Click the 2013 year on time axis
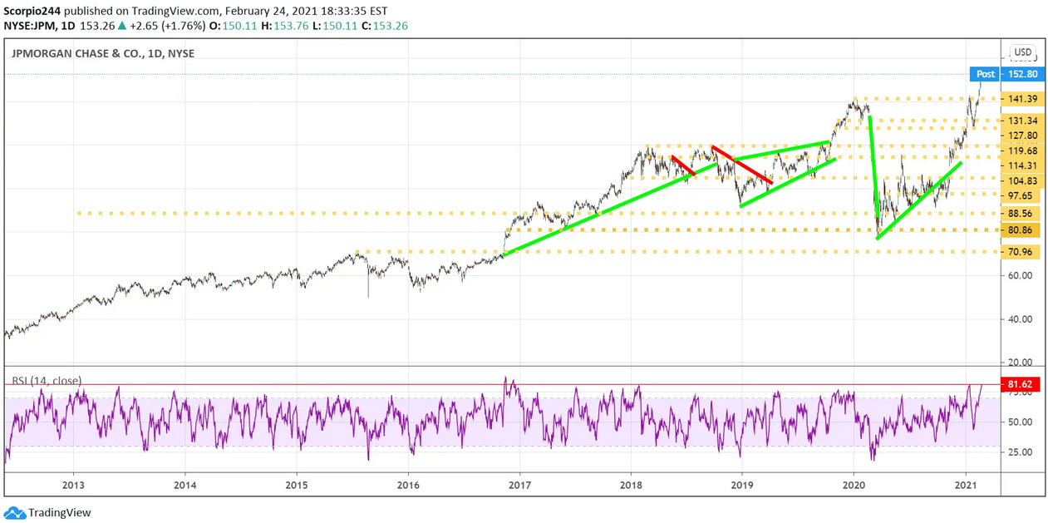 click(x=73, y=484)
